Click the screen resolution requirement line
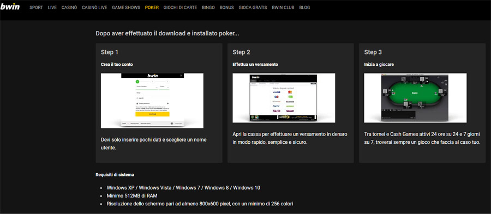The image size is (491, 214). tap(200, 204)
